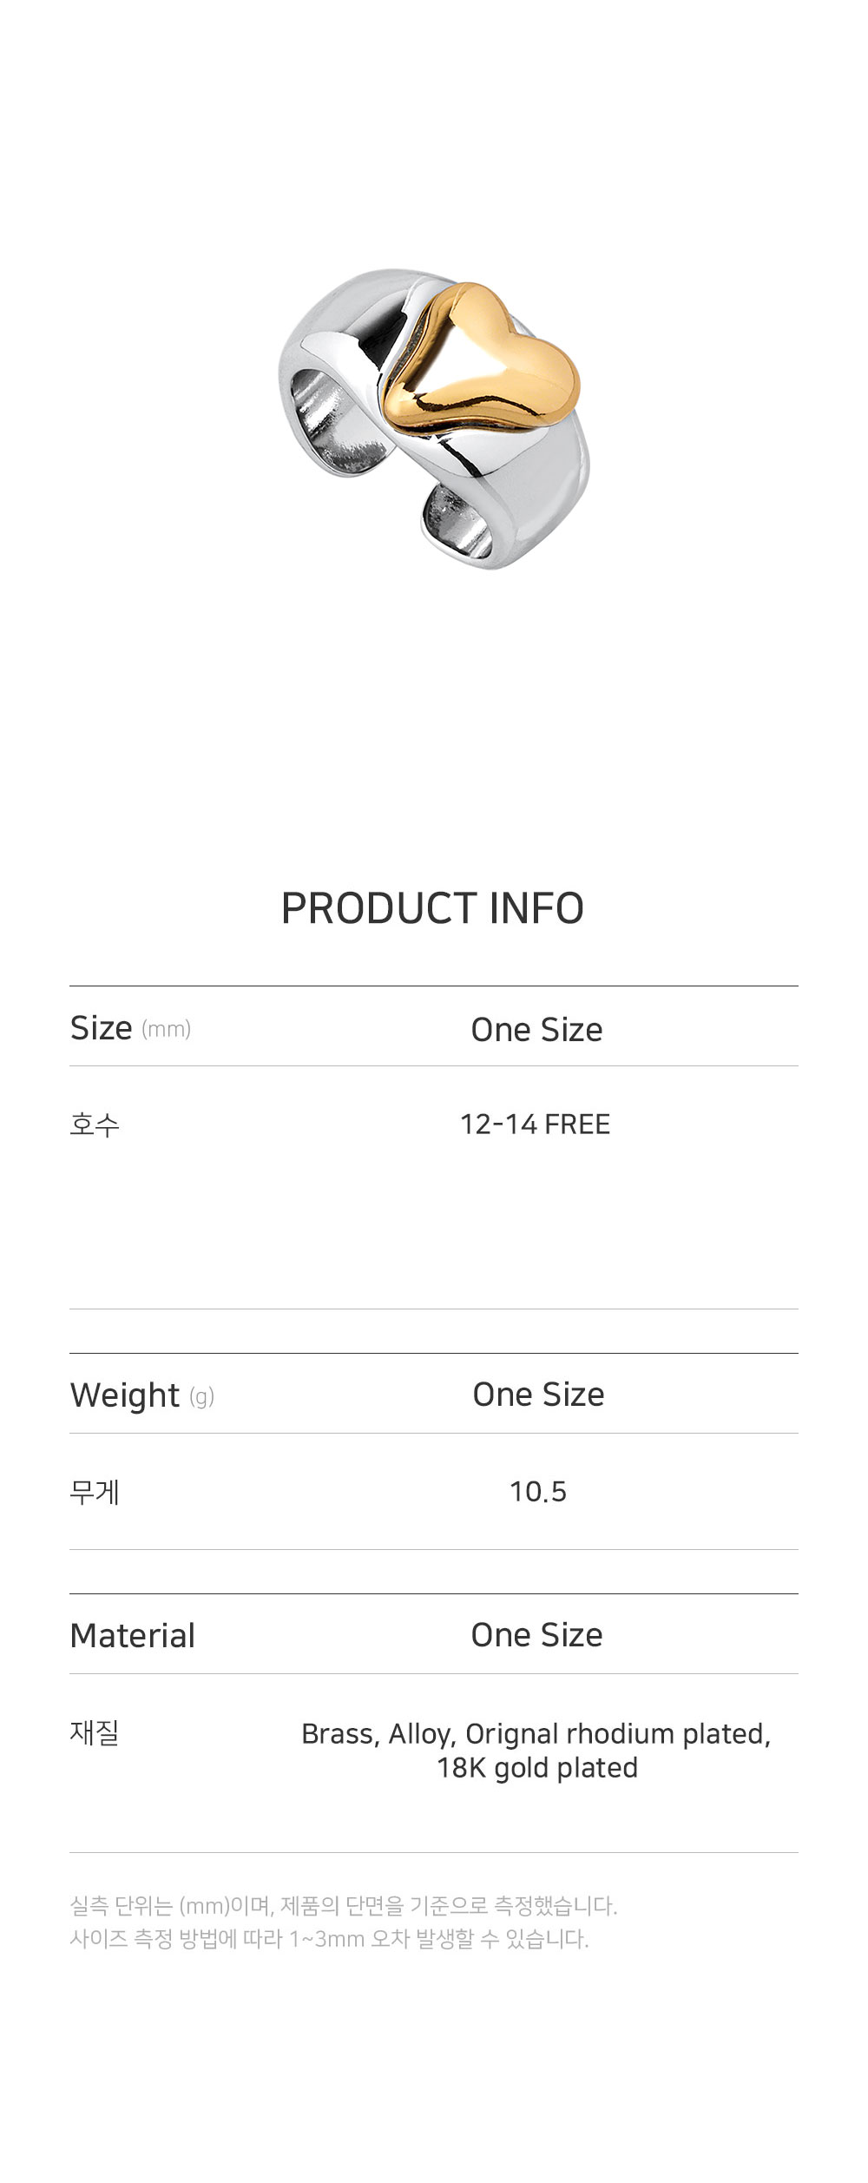The height and width of the screenshot is (2183, 868).
Task: Click the 18K gold plated text
Action: coord(536,1767)
